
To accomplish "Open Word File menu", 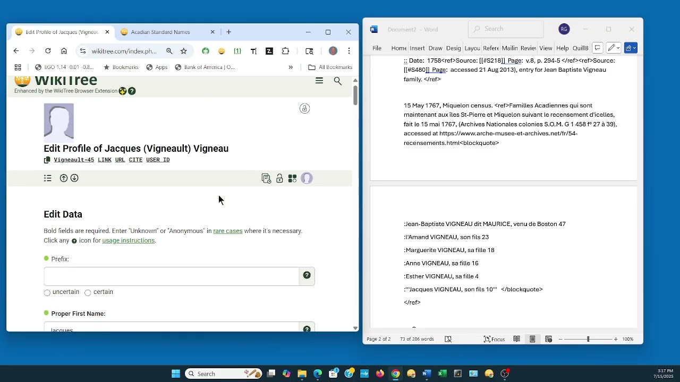I will click(377, 48).
